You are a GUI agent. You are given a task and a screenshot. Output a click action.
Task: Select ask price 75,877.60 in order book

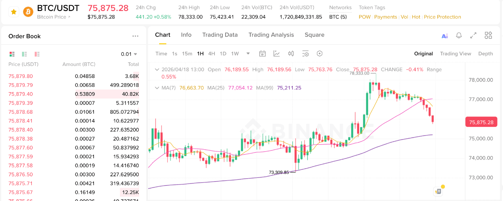point(20,148)
